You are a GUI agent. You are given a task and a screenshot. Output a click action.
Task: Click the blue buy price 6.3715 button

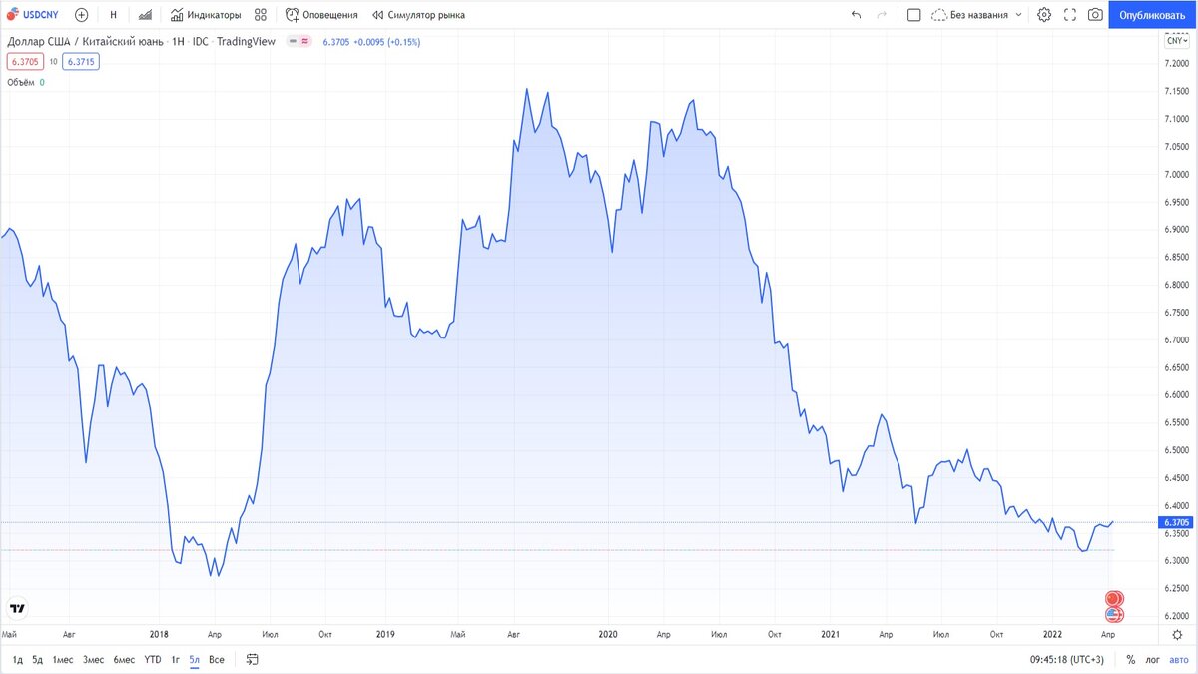(80, 61)
